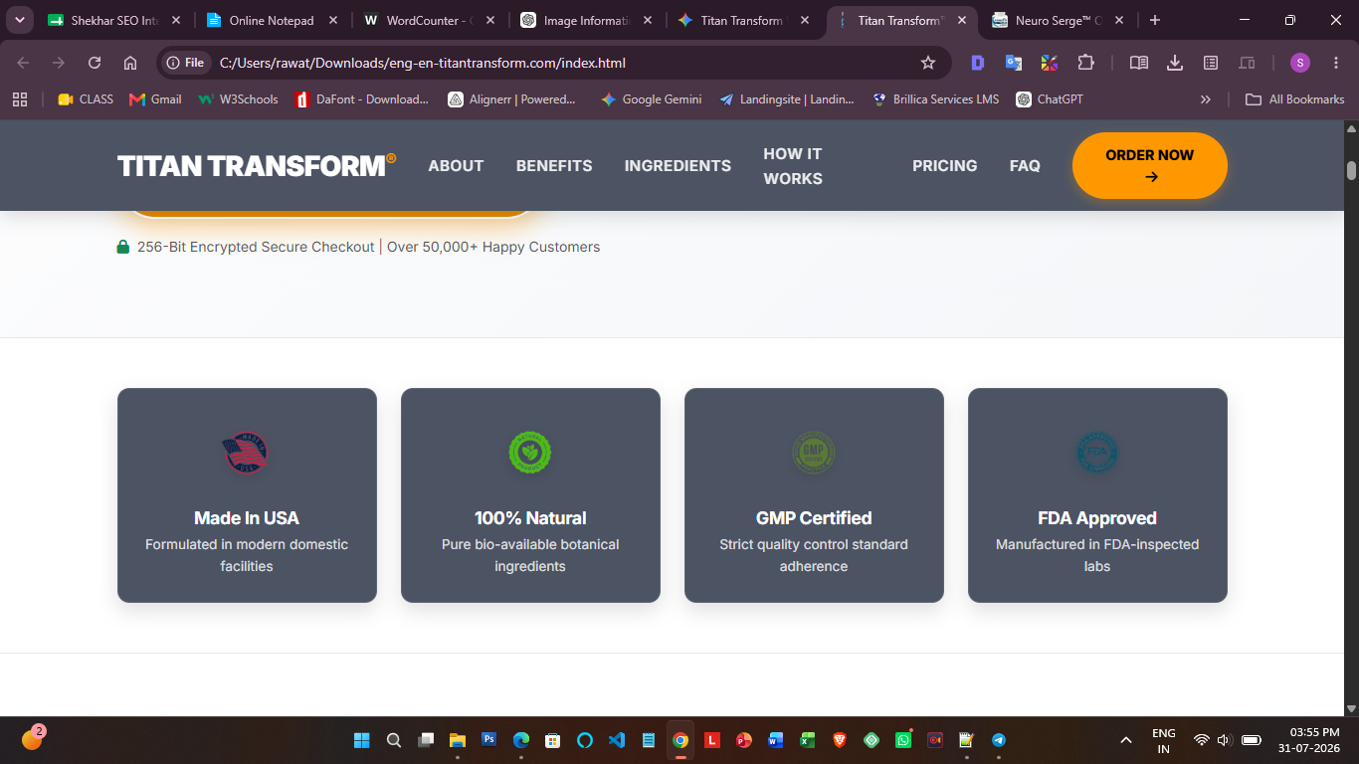Image resolution: width=1359 pixels, height=764 pixels.
Task: Click the 100% Natural green badge icon
Action: 530,453
